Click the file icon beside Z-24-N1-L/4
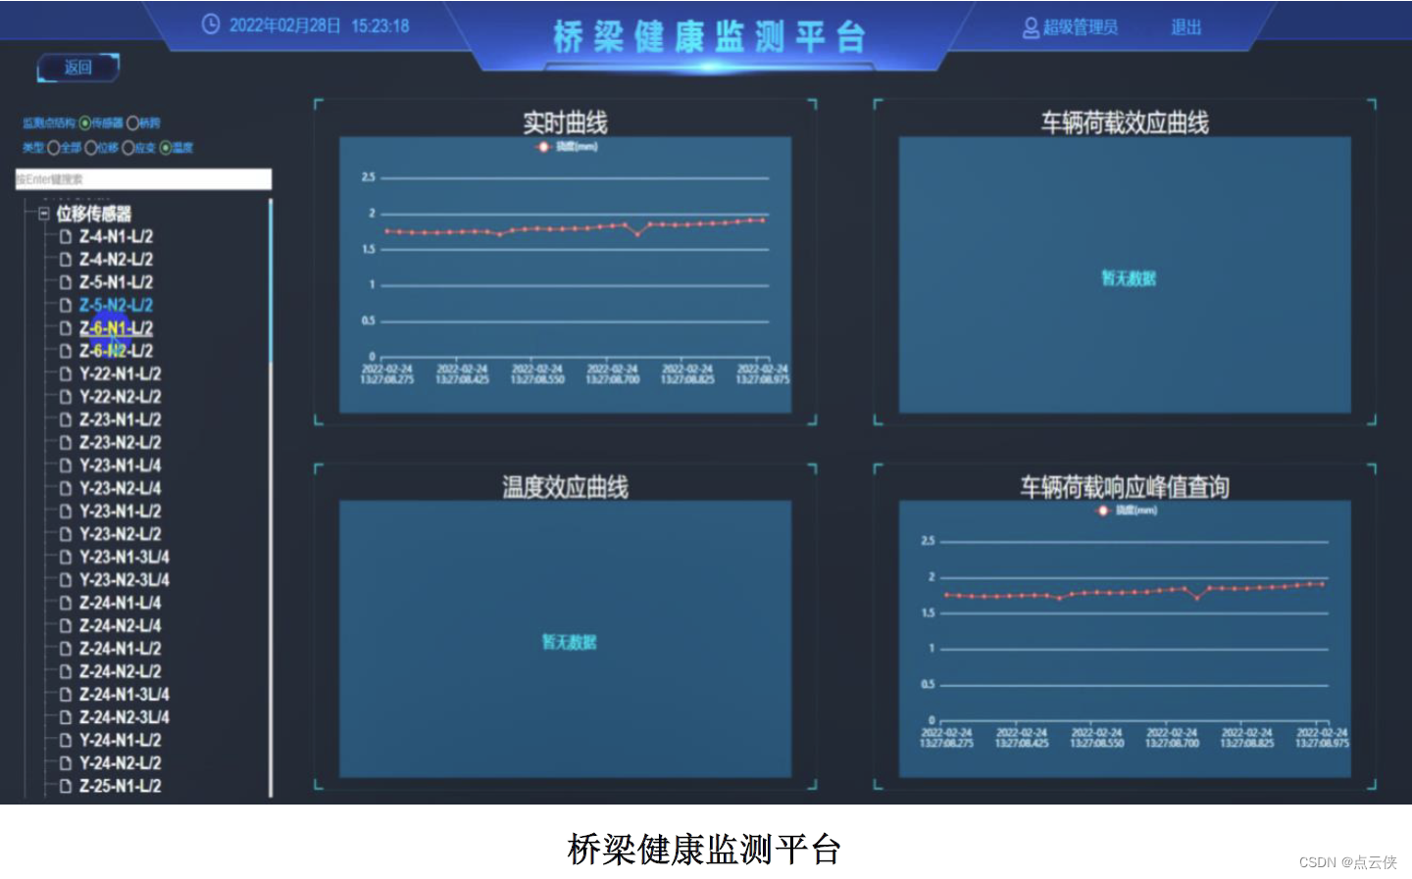Image resolution: width=1412 pixels, height=879 pixels. click(66, 603)
